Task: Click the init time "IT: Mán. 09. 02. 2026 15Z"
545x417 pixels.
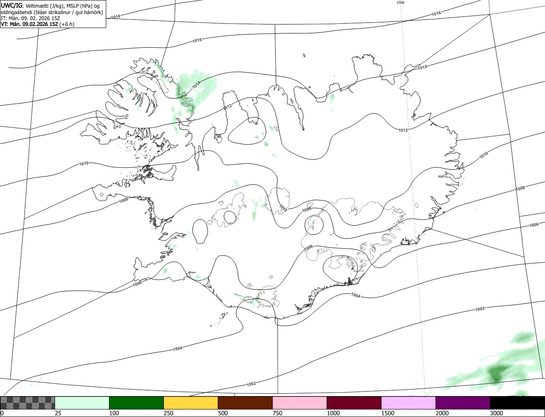Action: point(30,18)
